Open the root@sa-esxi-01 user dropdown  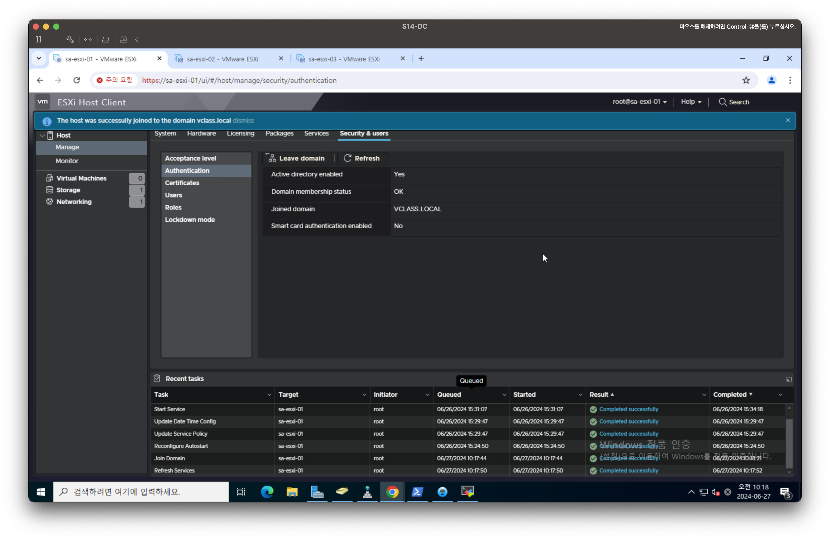pyautogui.click(x=639, y=102)
